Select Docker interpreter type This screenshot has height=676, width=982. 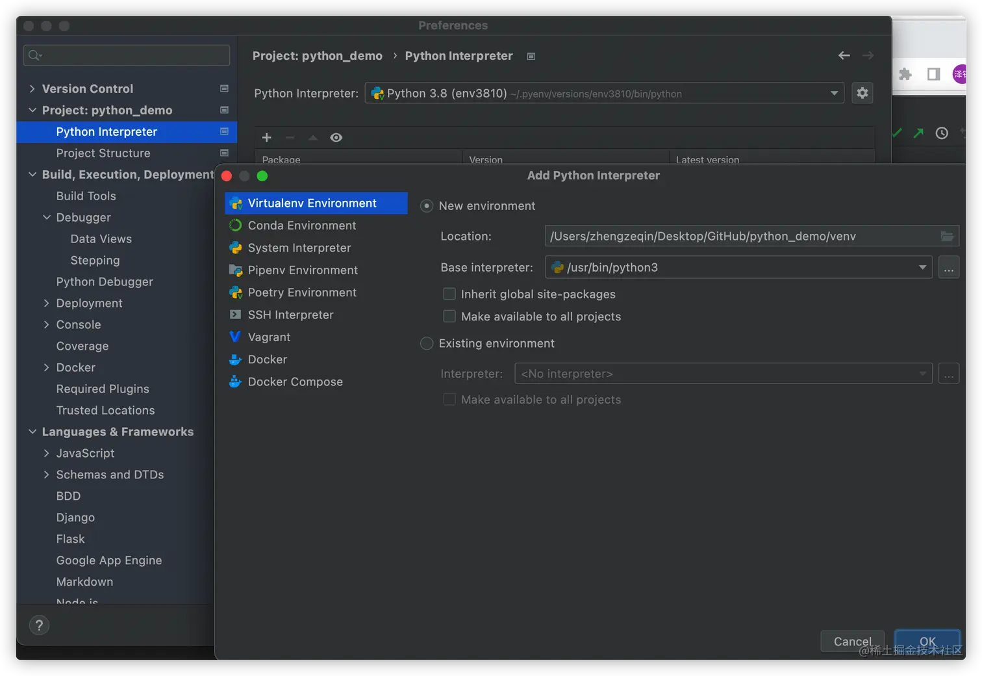pos(316,359)
